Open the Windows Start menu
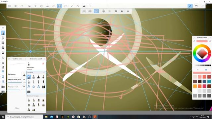 [x=3, y=117]
